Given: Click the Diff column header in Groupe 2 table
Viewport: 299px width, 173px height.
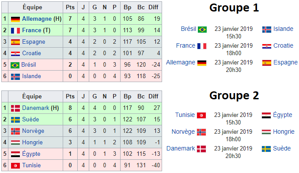Looking at the screenshot, I should [153, 96].
